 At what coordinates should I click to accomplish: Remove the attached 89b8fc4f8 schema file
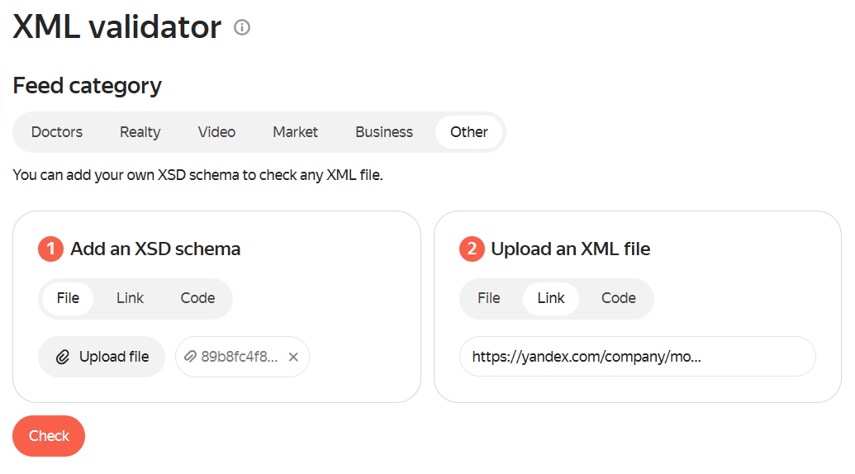(x=293, y=357)
